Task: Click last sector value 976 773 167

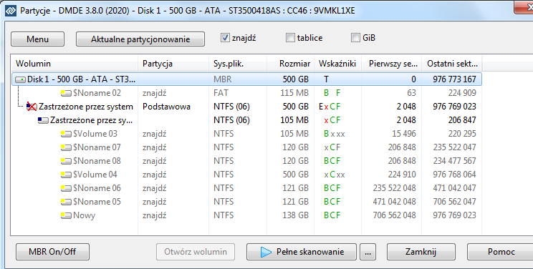Action: tap(454, 79)
